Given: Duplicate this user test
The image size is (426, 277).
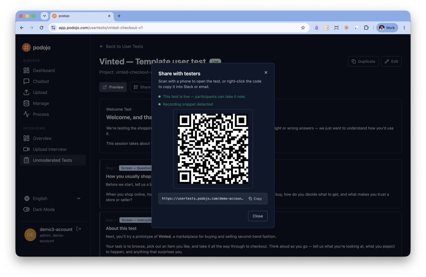Looking at the screenshot, I should (x=363, y=61).
